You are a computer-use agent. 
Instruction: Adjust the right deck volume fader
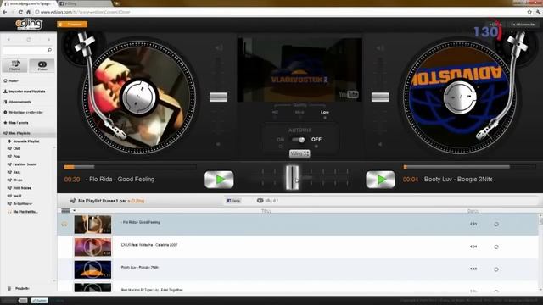point(380,97)
